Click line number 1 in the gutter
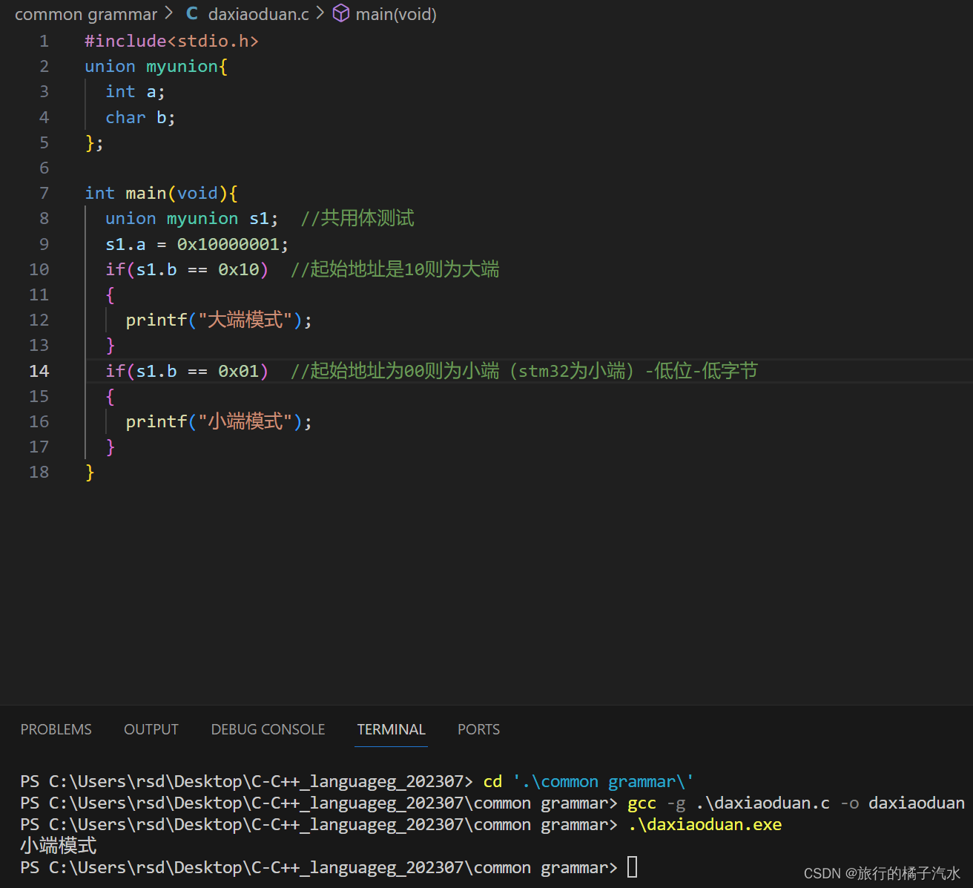The height and width of the screenshot is (888, 973). [x=44, y=41]
